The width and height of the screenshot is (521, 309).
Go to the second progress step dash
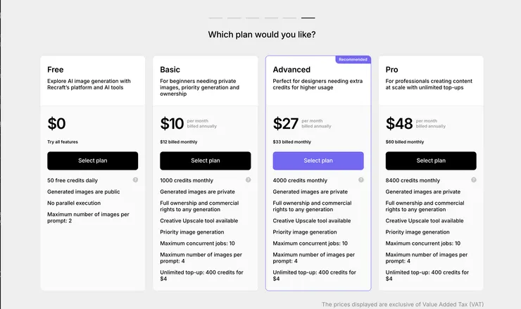pyautogui.click(x=234, y=18)
